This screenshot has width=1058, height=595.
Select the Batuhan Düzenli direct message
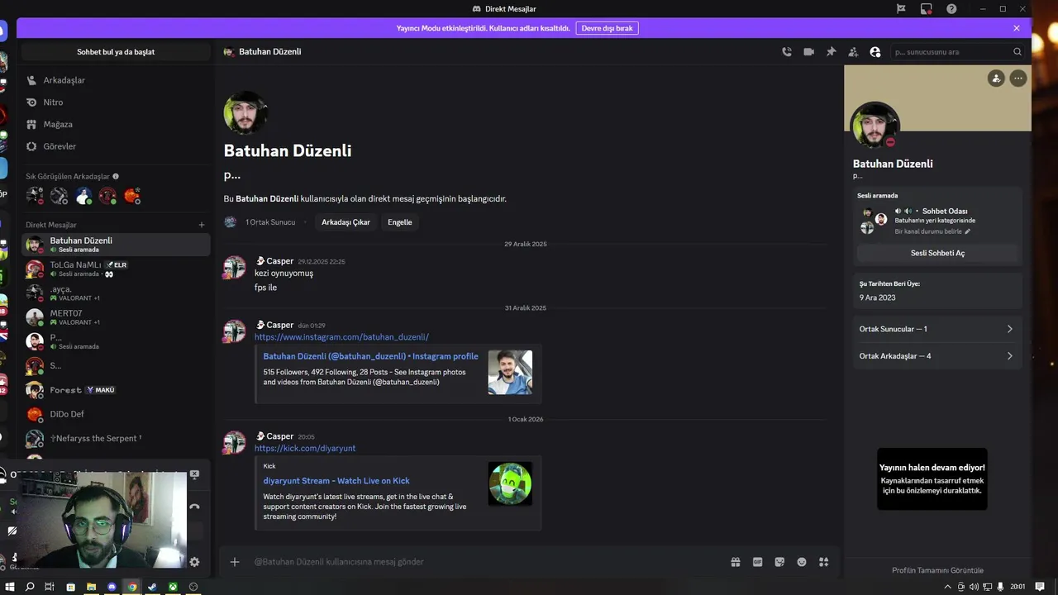click(x=116, y=245)
